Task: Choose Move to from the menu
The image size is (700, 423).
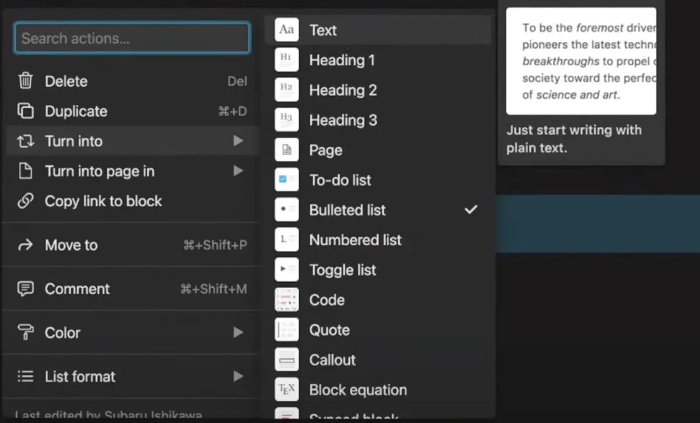Action: pyautogui.click(x=71, y=245)
